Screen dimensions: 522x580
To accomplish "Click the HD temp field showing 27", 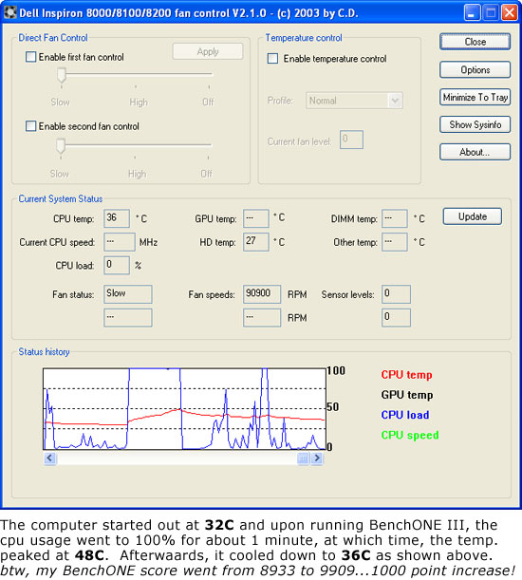I will [x=256, y=242].
